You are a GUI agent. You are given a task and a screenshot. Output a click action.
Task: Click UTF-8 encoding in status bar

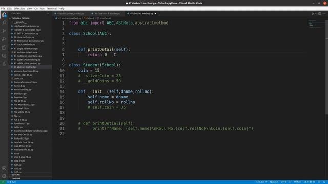pos(284,182)
